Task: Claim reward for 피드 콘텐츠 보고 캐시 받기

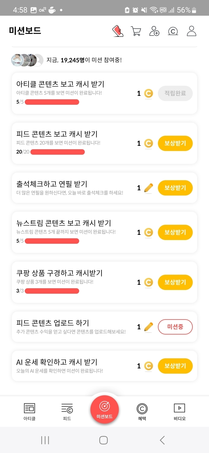Action: (x=175, y=143)
